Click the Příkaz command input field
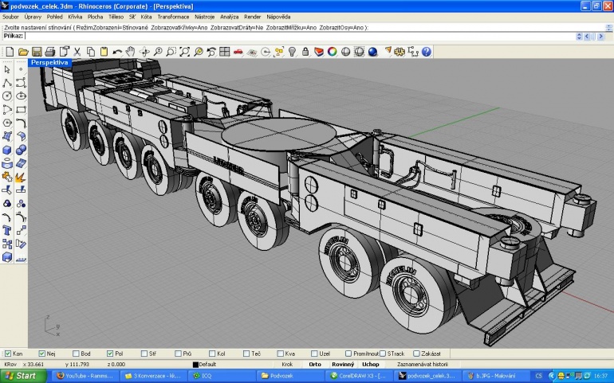Image resolution: width=614 pixels, height=383 pixels. pyautogui.click(x=300, y=36)
